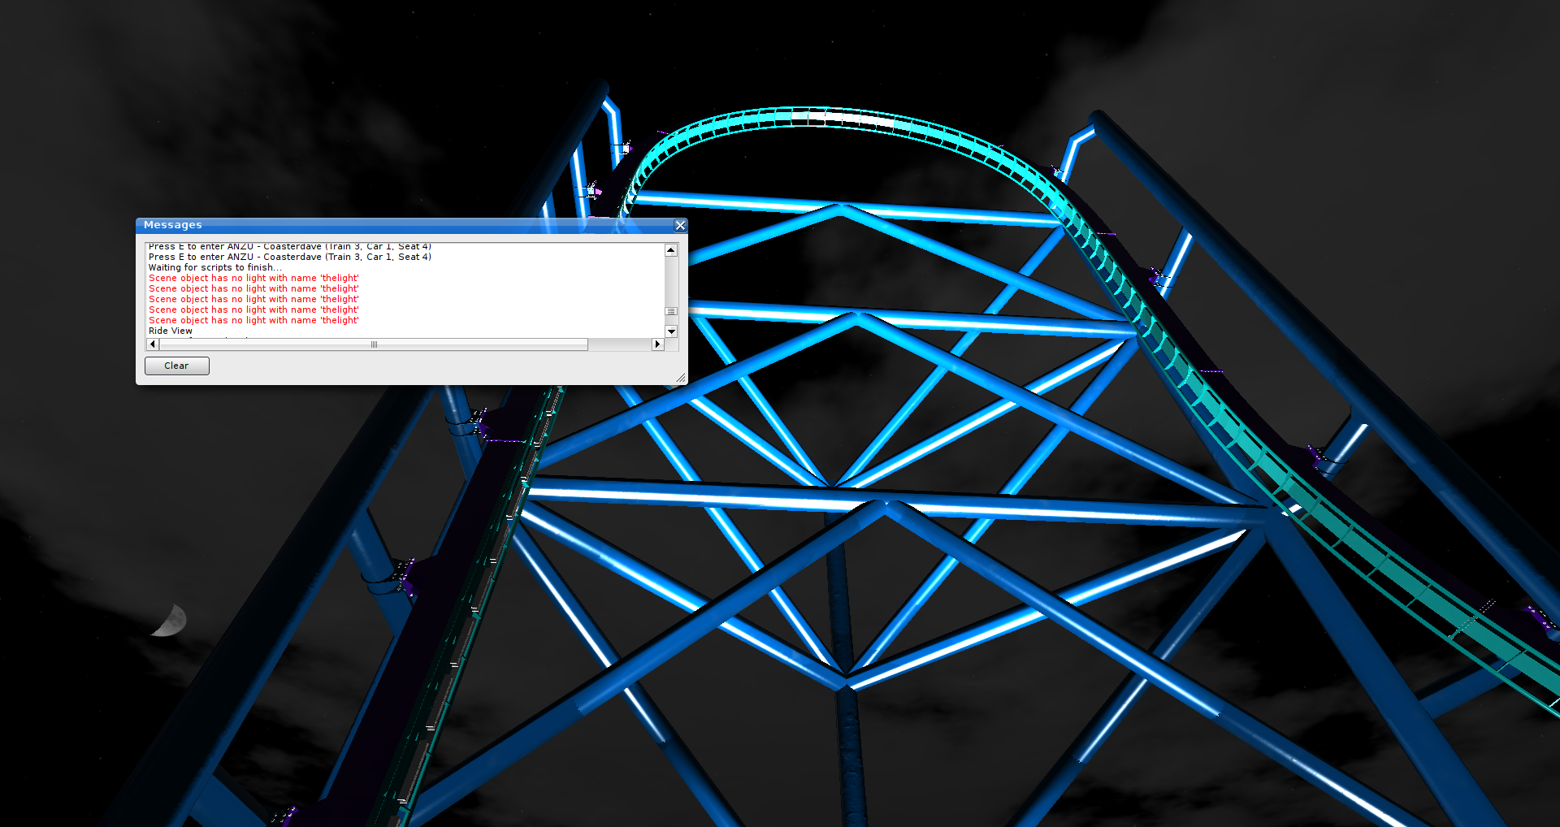The image size is (1560, 827).
Task: Click the first red 'thelight' error line
Action: 253,278
